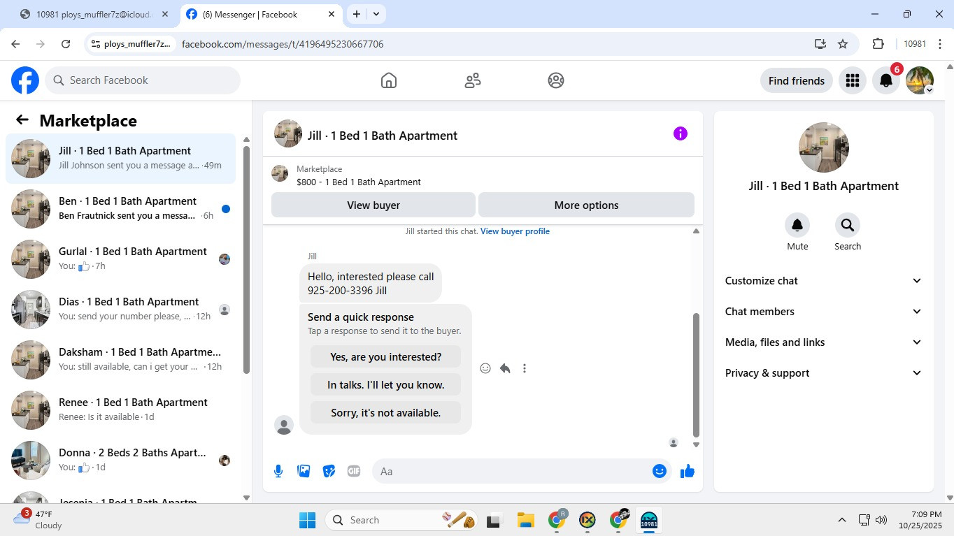
Task: Click the large apartment photo in info panel
Action: click(824, 147)
